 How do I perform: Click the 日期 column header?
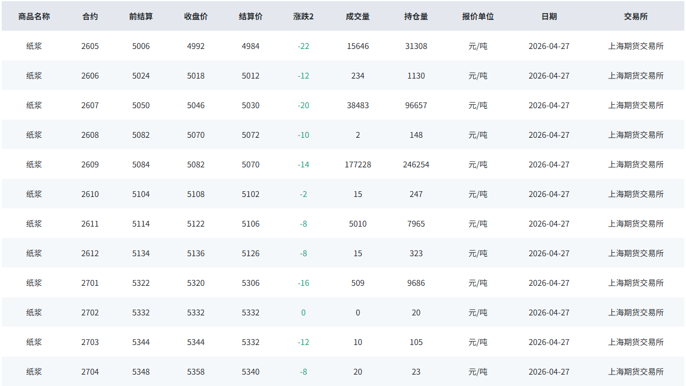click(x=549, y=17)
